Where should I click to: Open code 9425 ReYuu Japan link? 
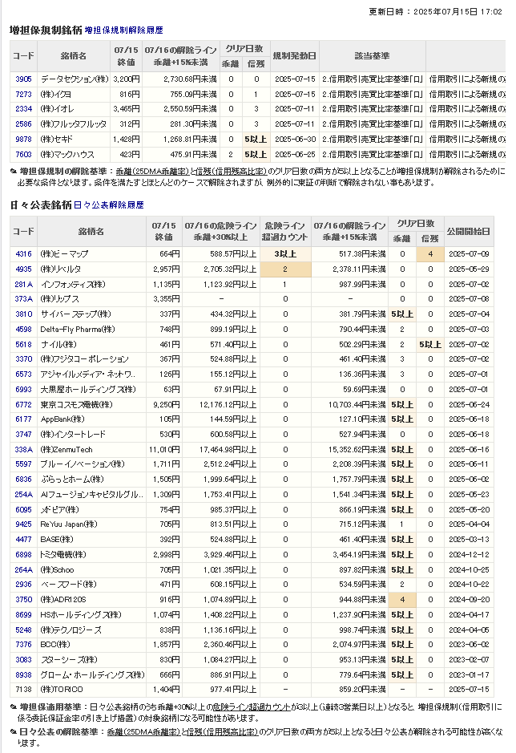[23, 524]
